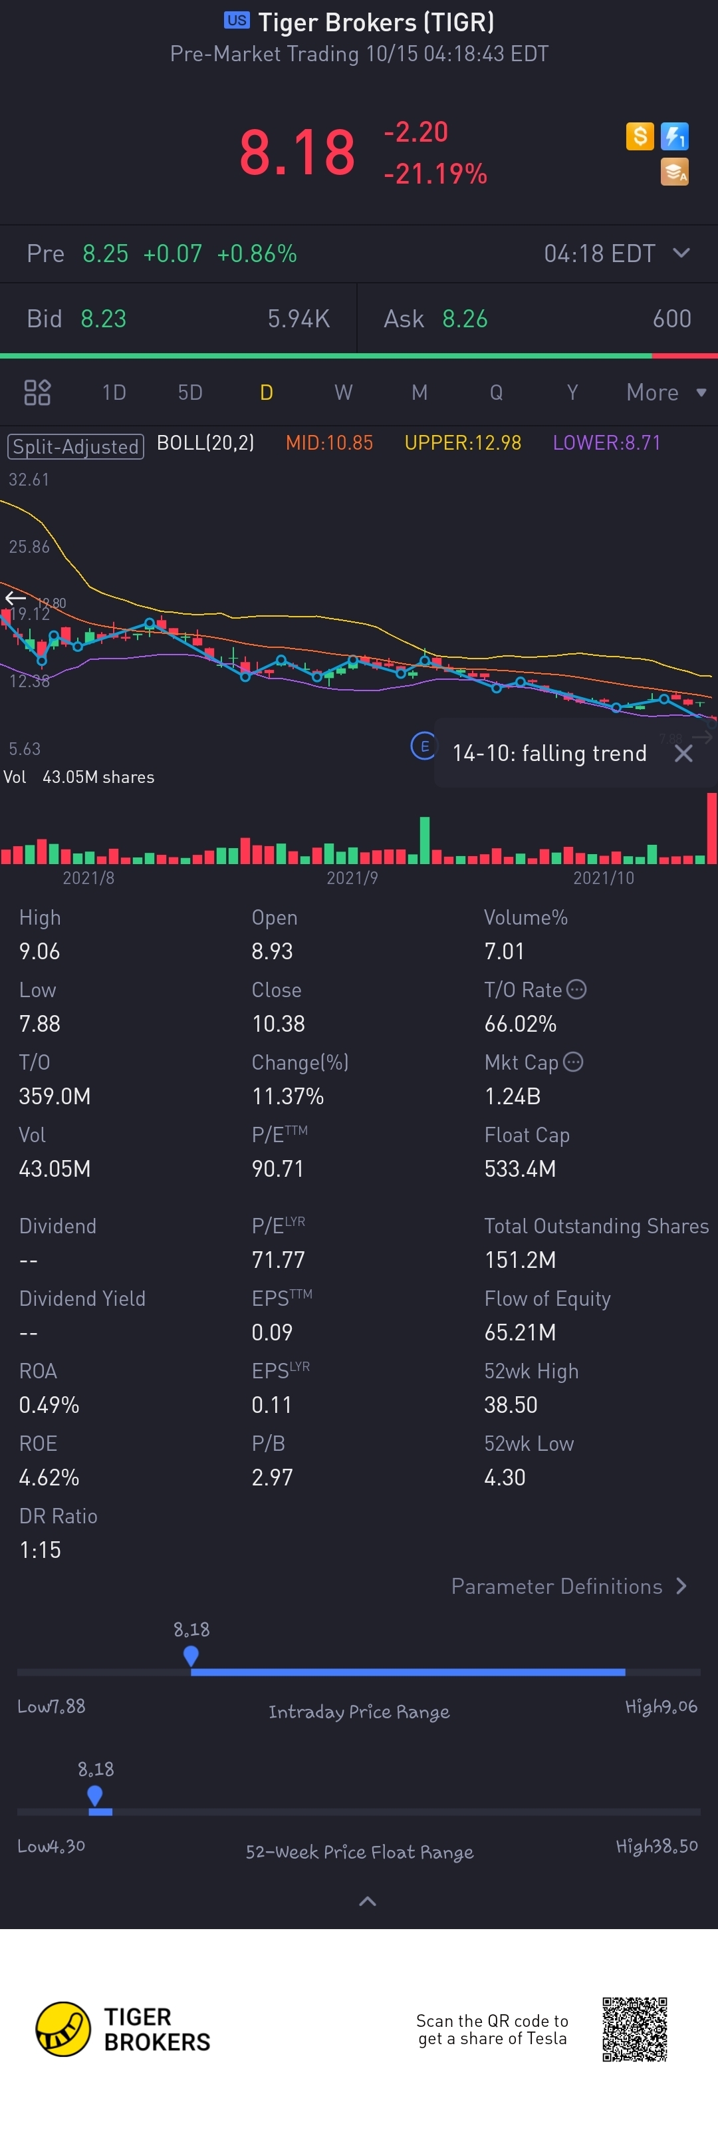Screen dimensions: 718x2130
Task: Dismiss the falling trend tooltip
Action: tap(683, 753)
